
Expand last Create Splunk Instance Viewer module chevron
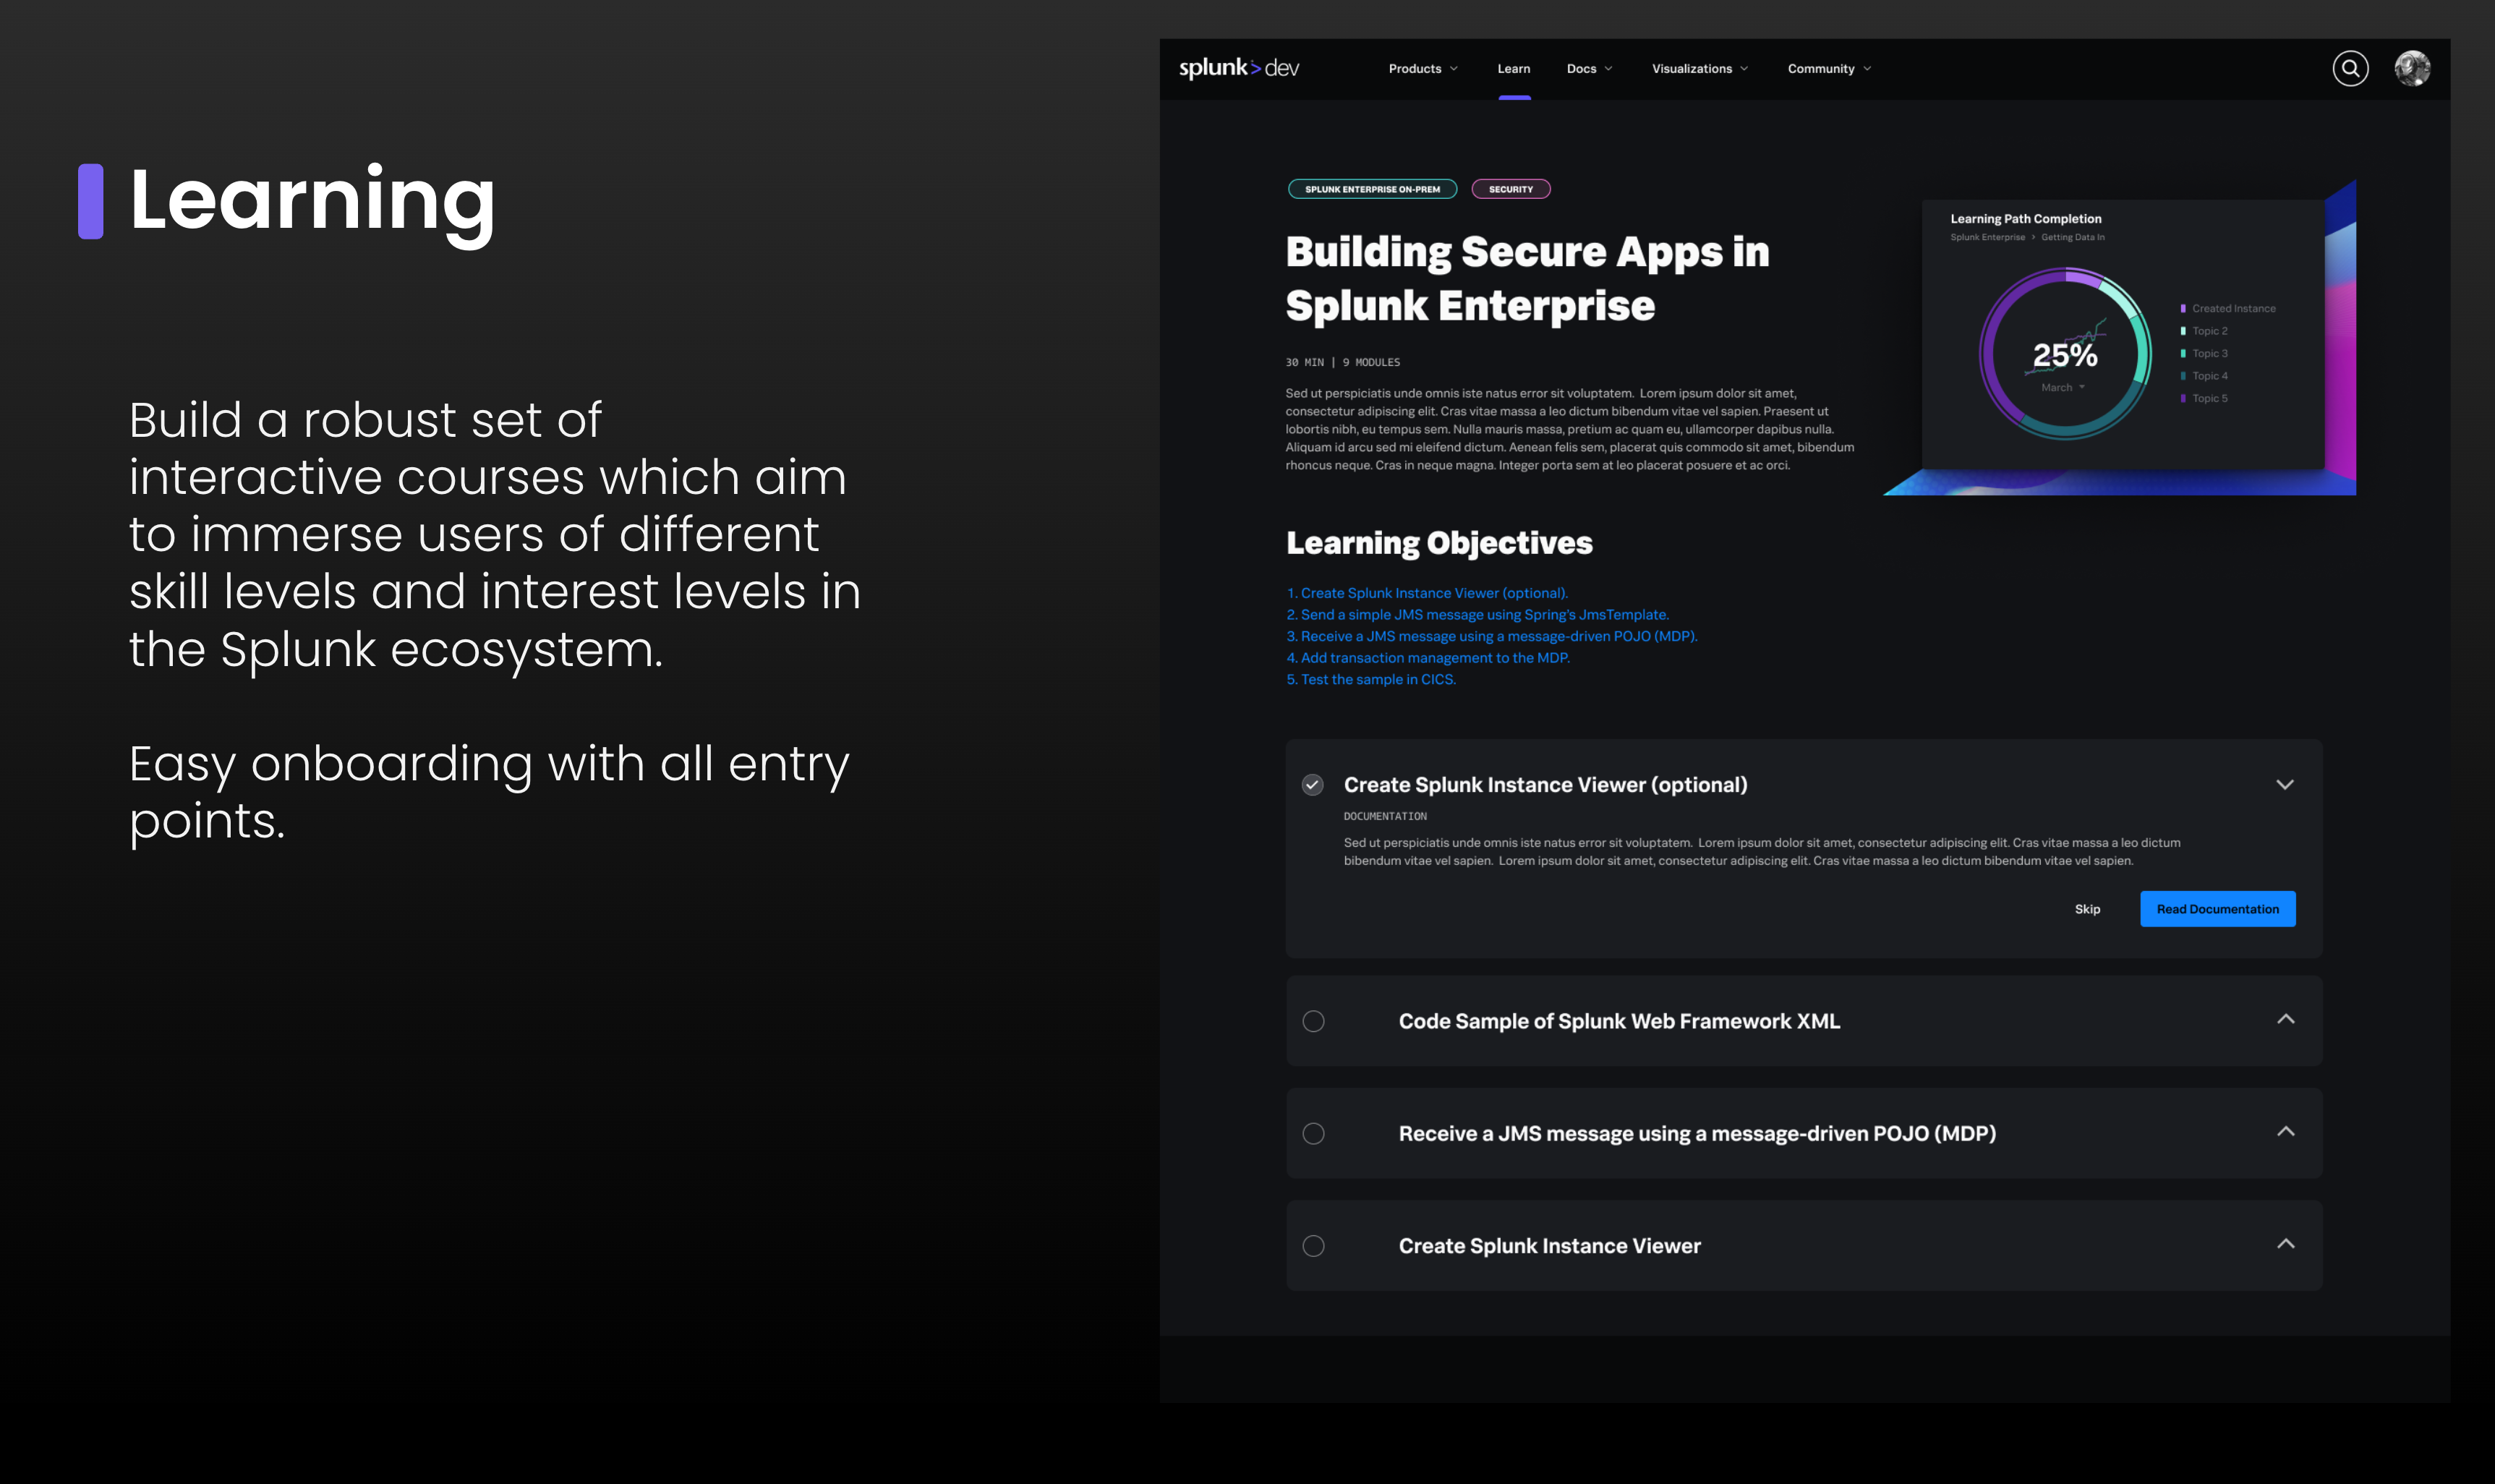[x=2285, y=1244]
